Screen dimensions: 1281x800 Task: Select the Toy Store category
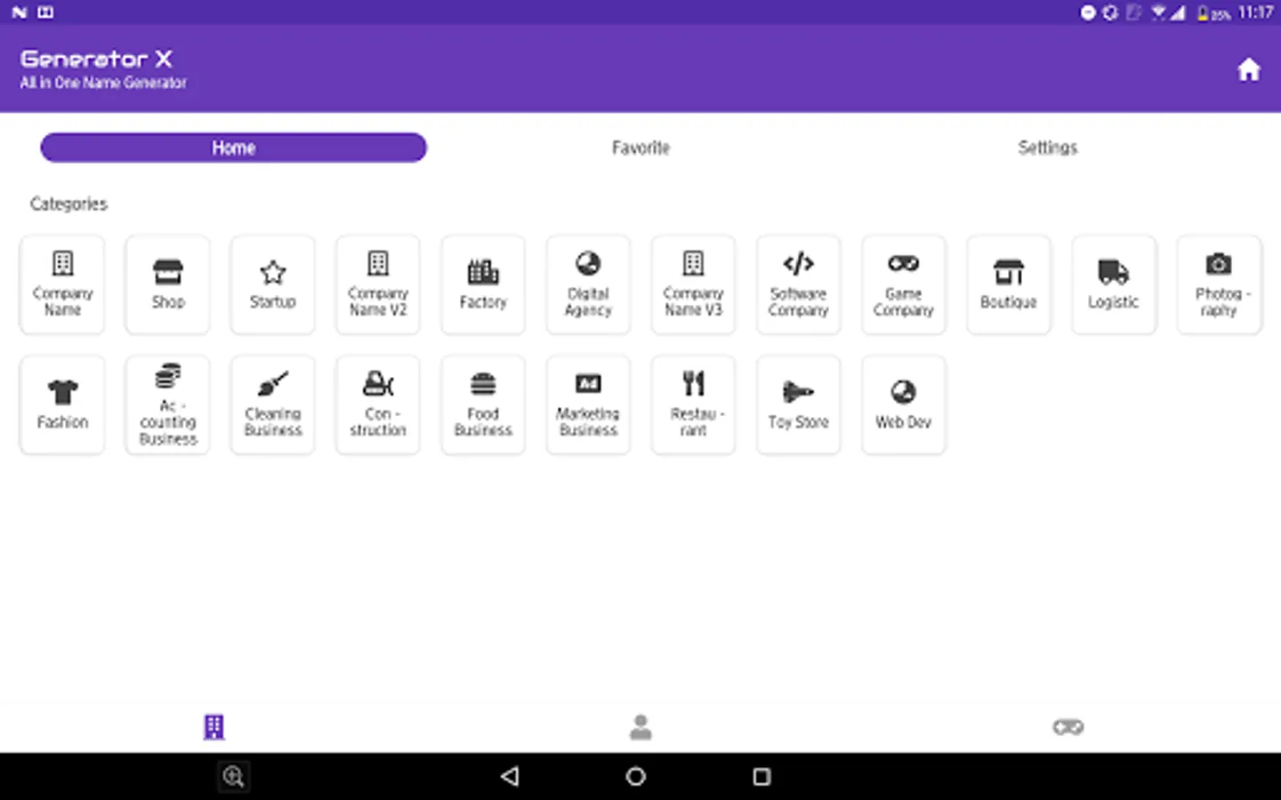798,404
